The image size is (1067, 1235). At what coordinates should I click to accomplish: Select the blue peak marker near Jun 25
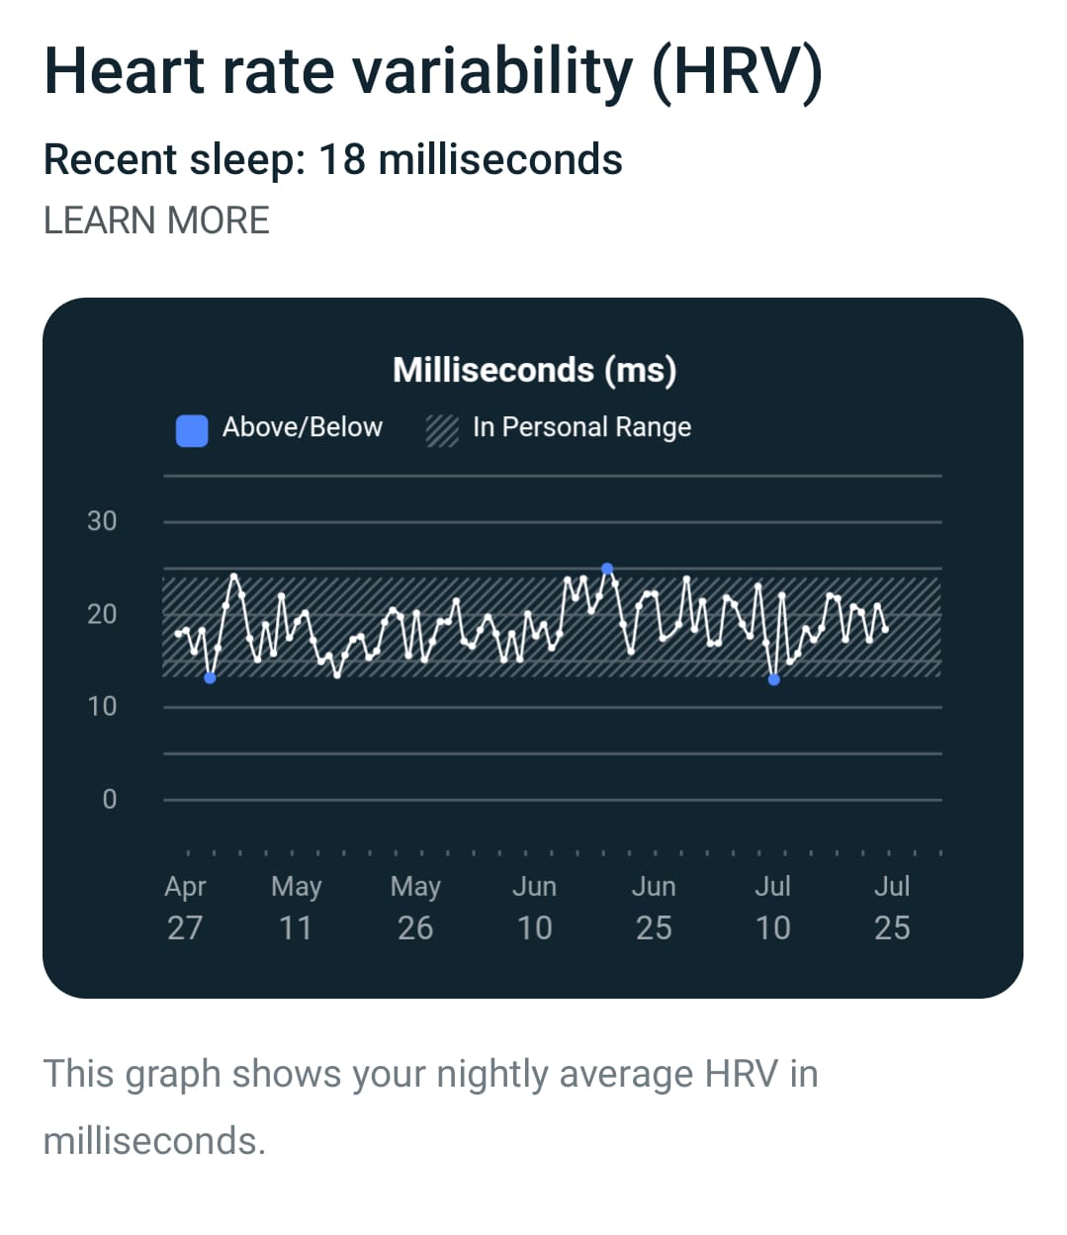tap(606, 569)
